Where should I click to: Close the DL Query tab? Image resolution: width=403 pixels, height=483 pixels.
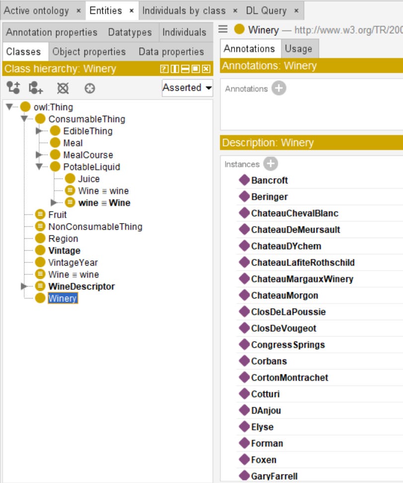click(296, 11)
